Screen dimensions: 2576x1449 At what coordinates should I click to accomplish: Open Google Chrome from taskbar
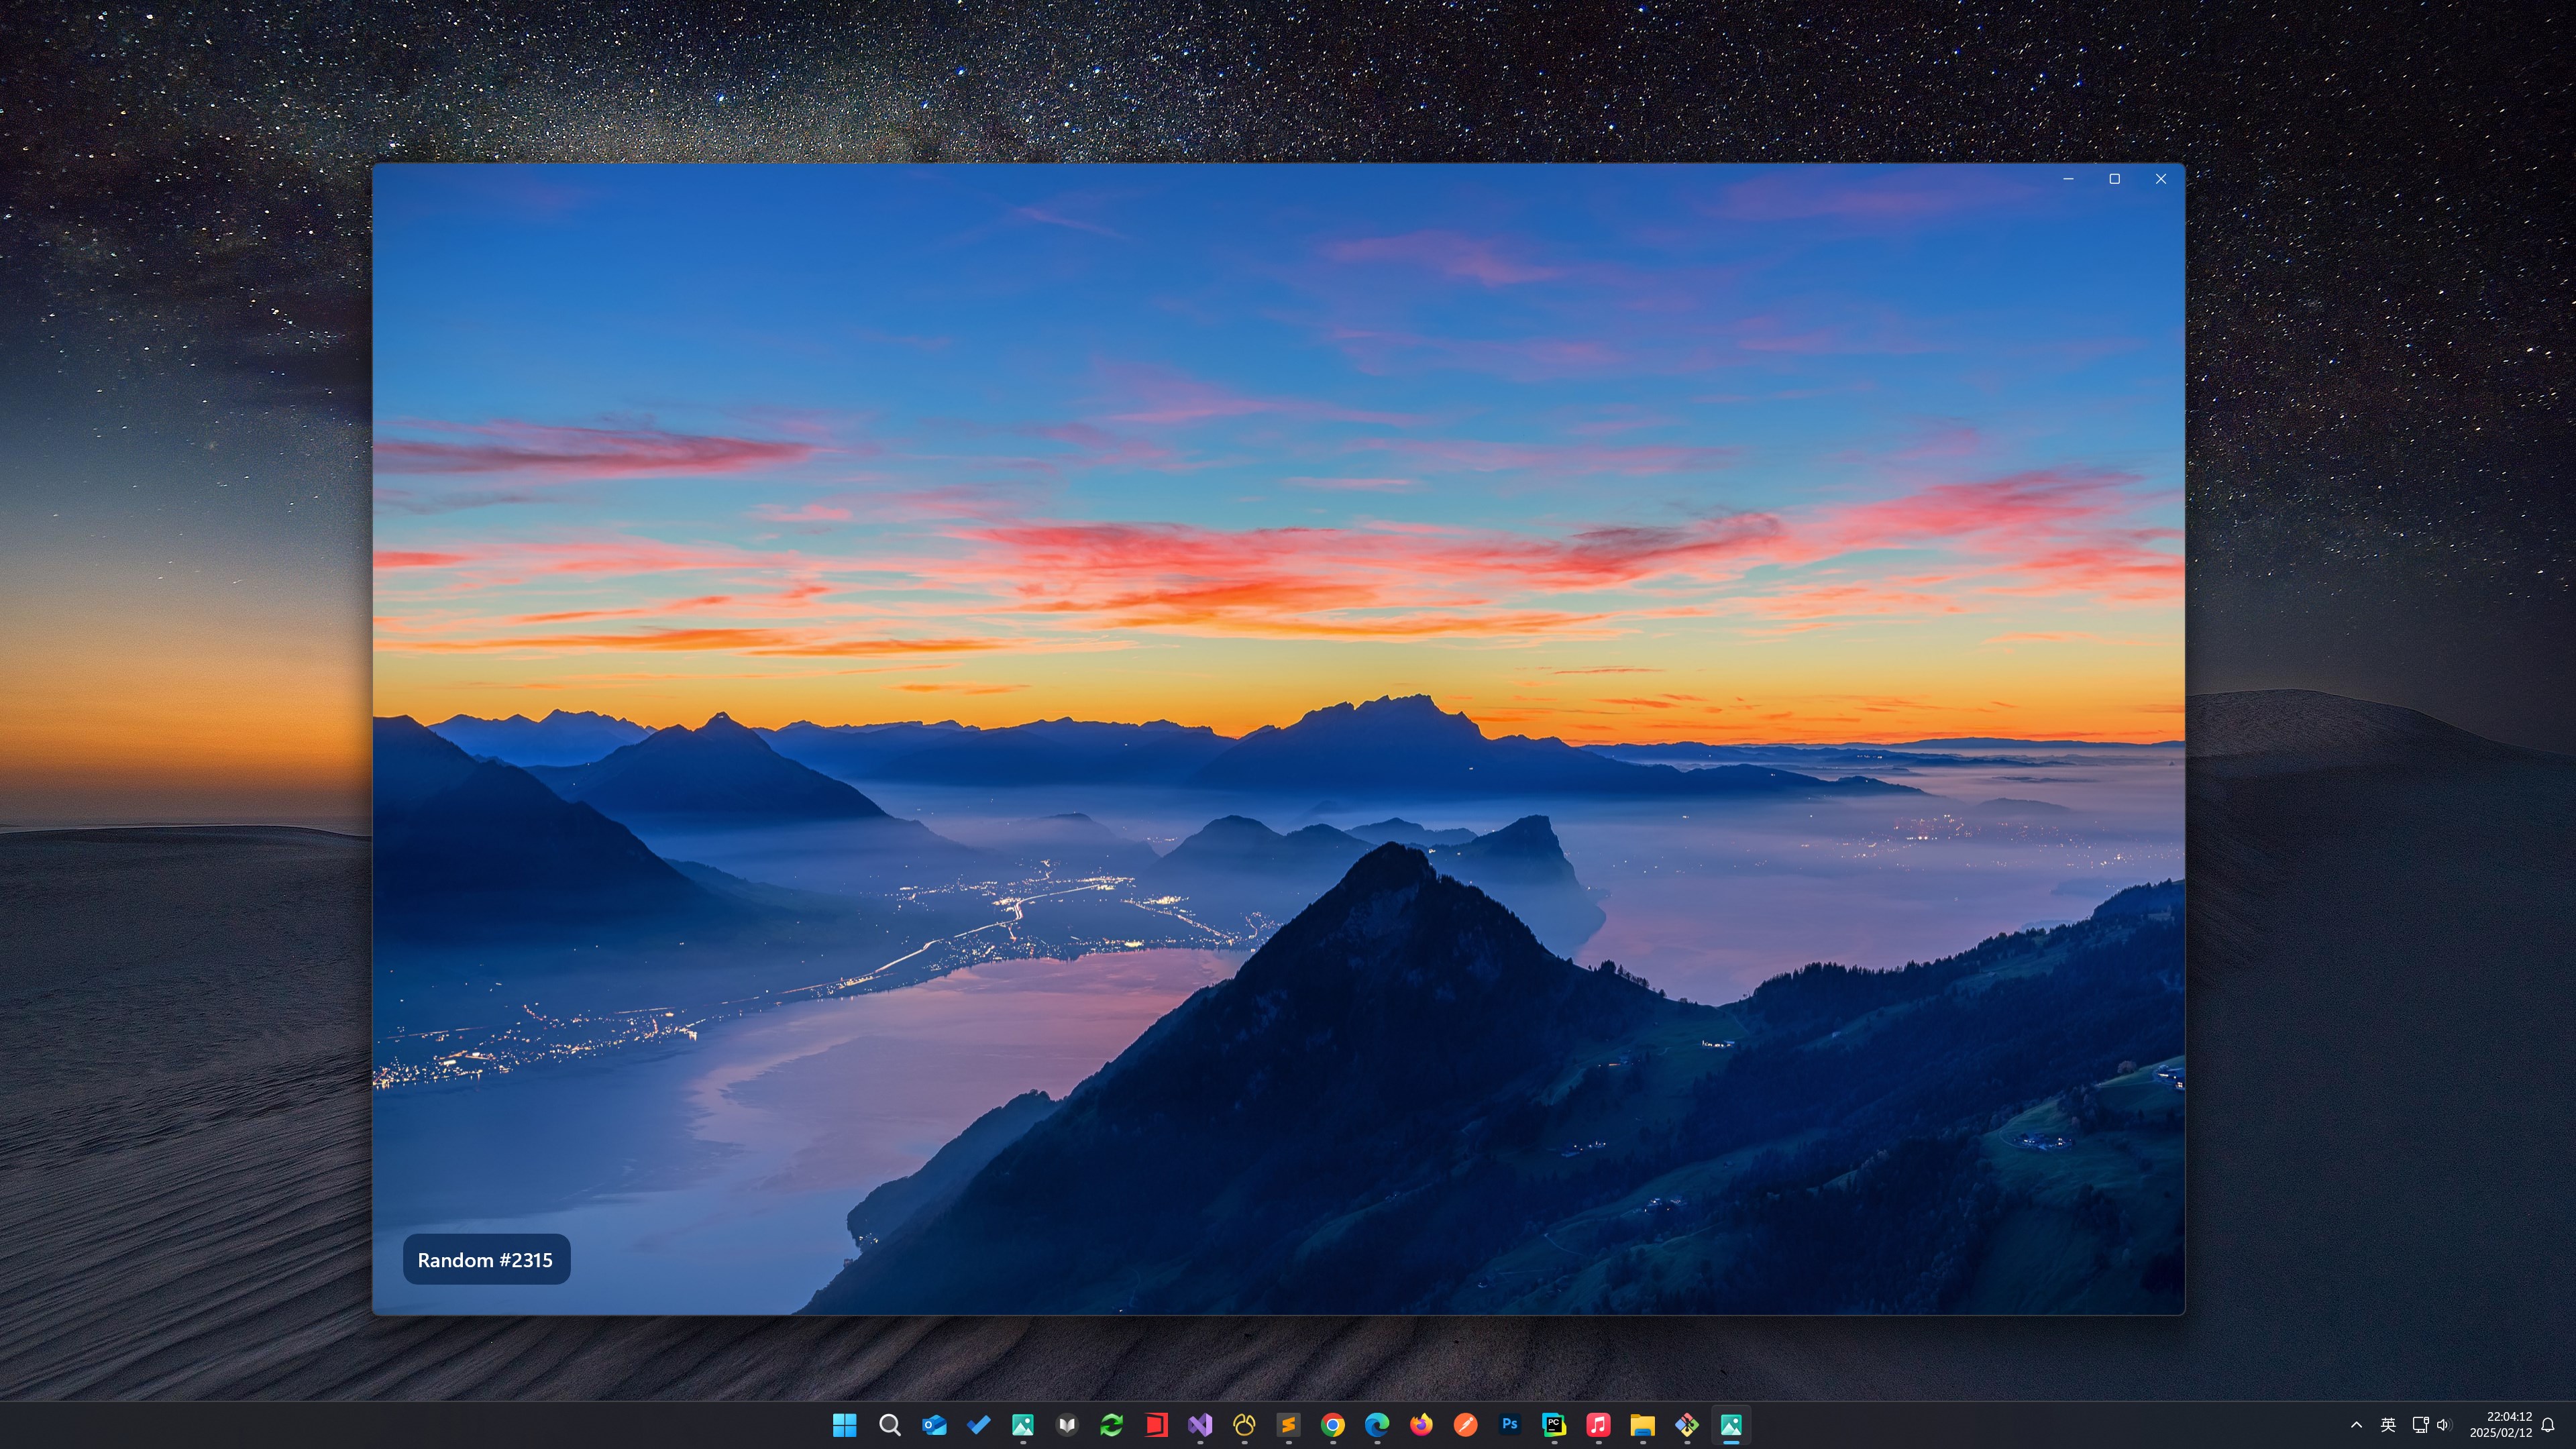click(x=1332, y=1425)
